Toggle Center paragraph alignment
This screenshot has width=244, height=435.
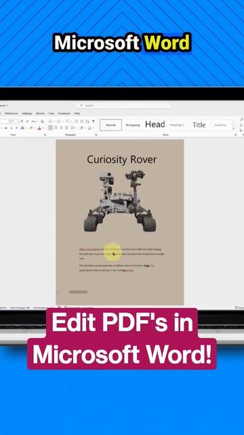56,128
